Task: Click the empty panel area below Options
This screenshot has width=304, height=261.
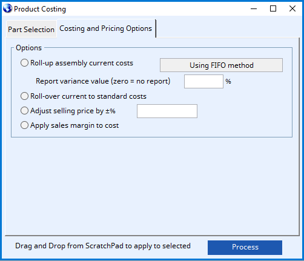Action: tap(152, 186)
